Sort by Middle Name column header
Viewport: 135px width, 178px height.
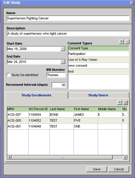pos(110,109)
